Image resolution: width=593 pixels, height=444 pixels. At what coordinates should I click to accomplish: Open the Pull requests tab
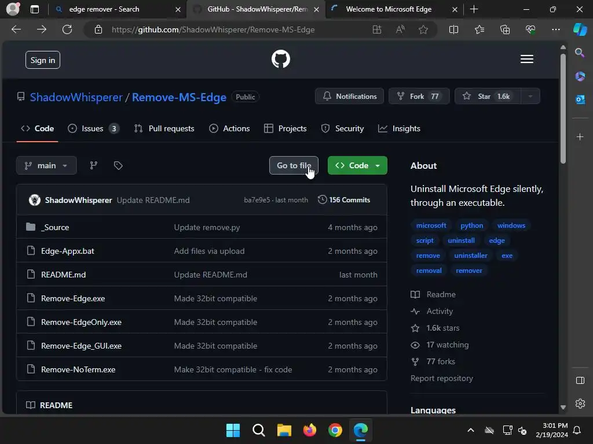(164, 128)
